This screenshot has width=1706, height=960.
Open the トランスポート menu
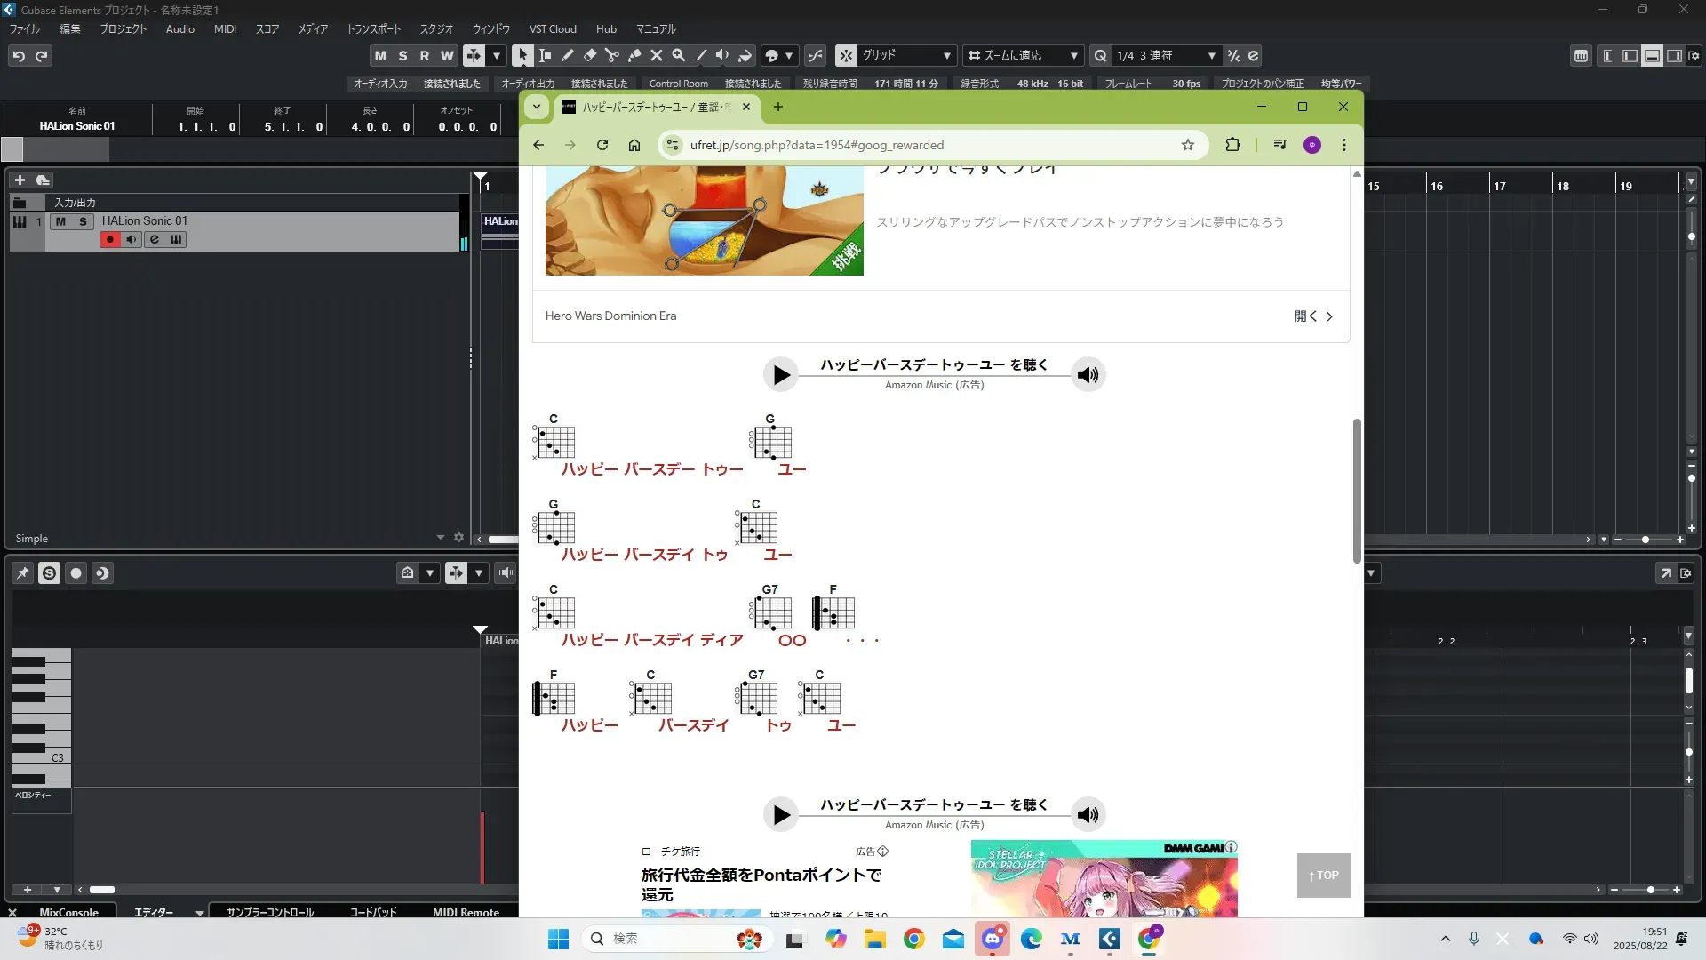pyautogui.click(x=373, y=28)
